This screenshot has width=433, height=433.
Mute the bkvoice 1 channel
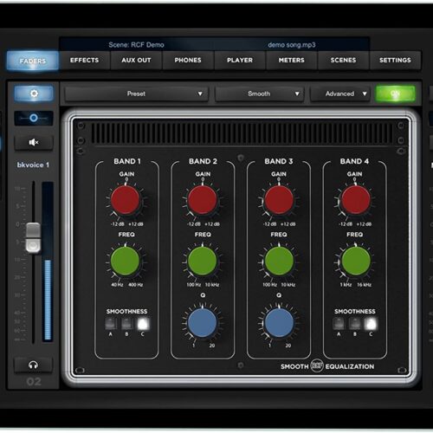click(x=34, y=142)
